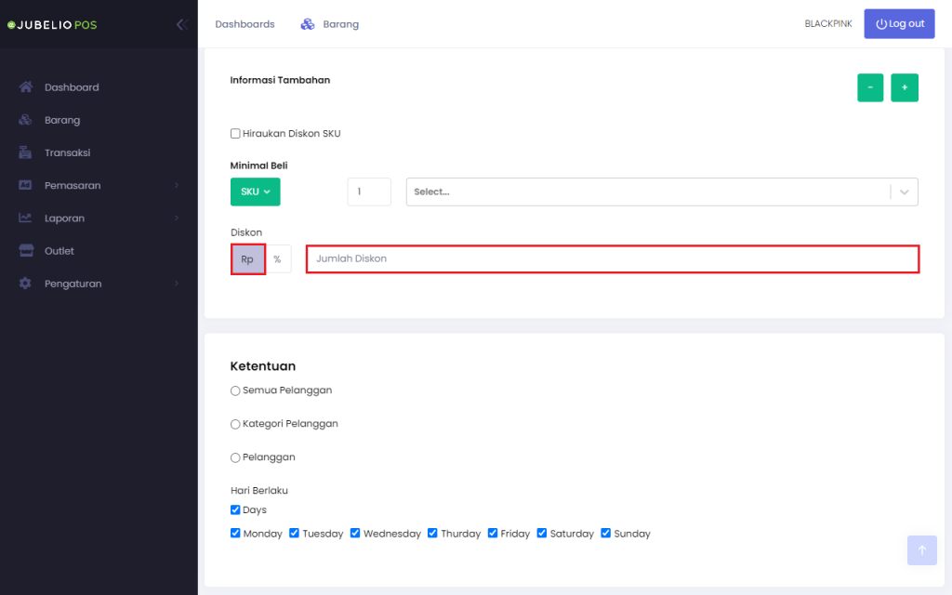952x595 pixels.
Task: Click the Barang cubes icon in sidebar
Action: 25,120
